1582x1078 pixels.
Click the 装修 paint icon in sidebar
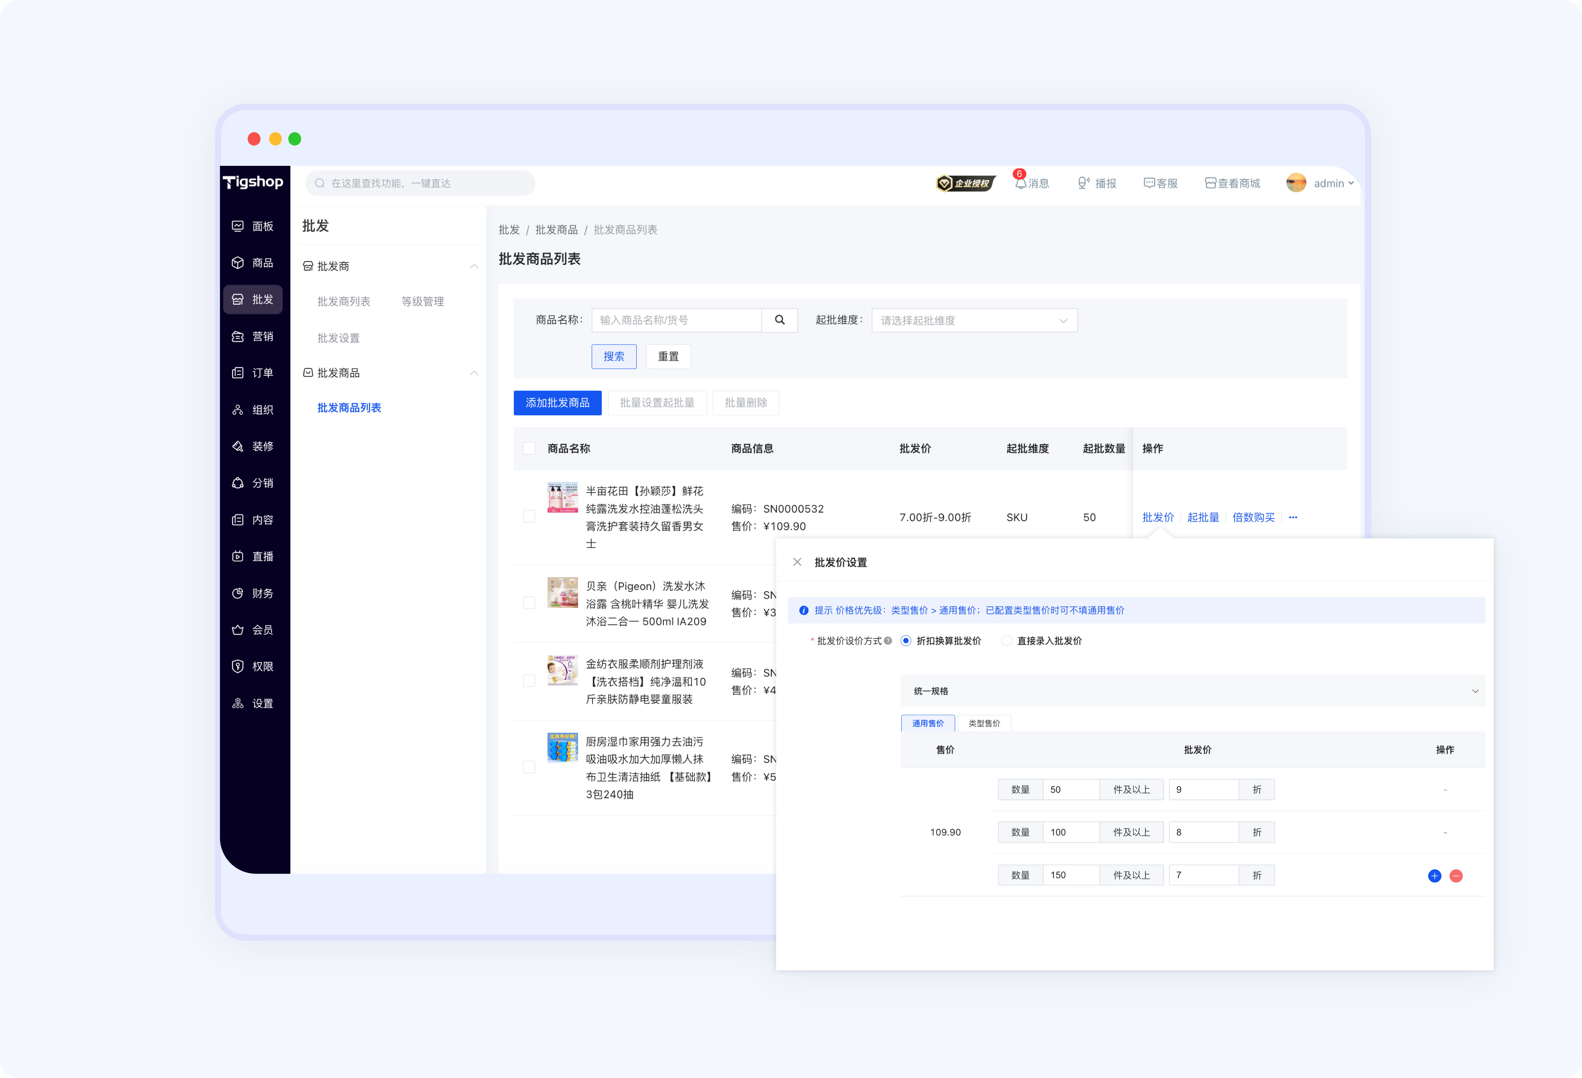coord(238,446)
